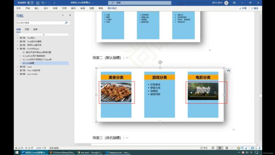
Task: Go to 第6章 vue-router heading
Action: click(x=29, y=74)
